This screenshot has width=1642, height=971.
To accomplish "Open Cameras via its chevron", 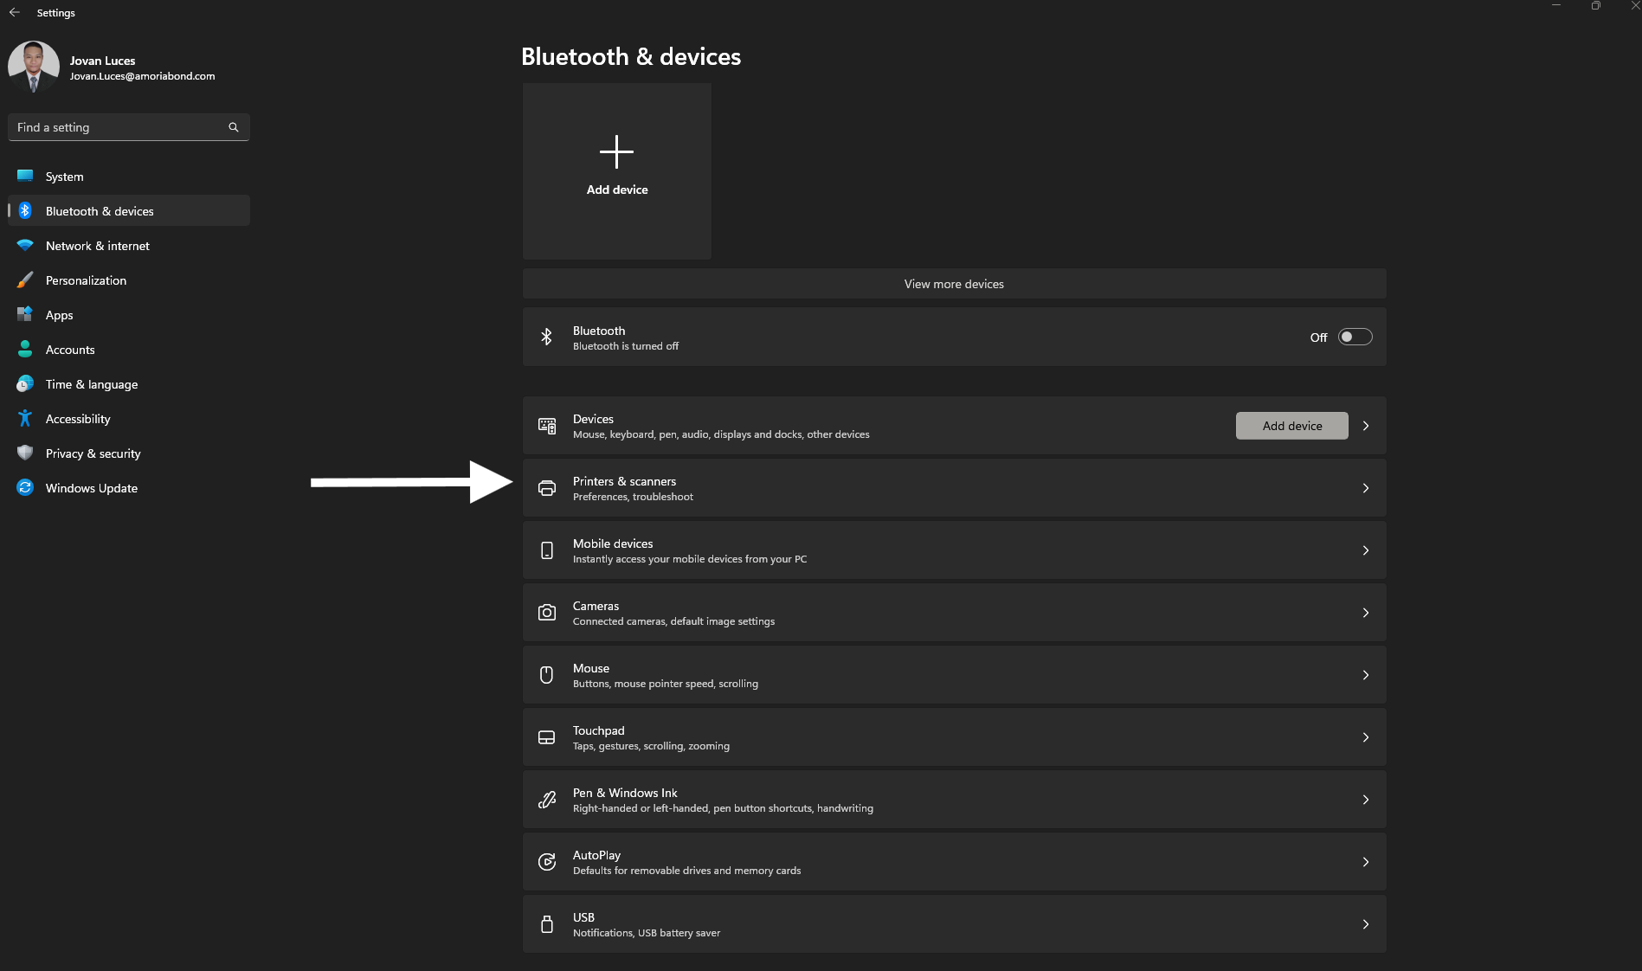I will [x=1366, y=613].
